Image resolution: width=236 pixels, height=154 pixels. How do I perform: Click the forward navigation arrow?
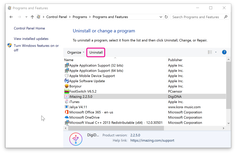point(19,17)
